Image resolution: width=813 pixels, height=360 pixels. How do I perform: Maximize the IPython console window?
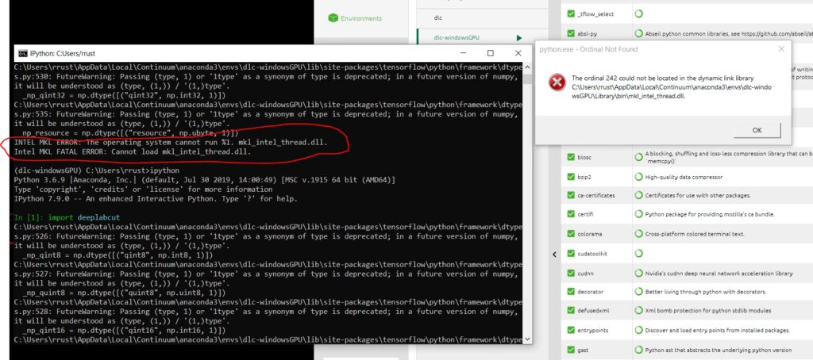[490, 53]
